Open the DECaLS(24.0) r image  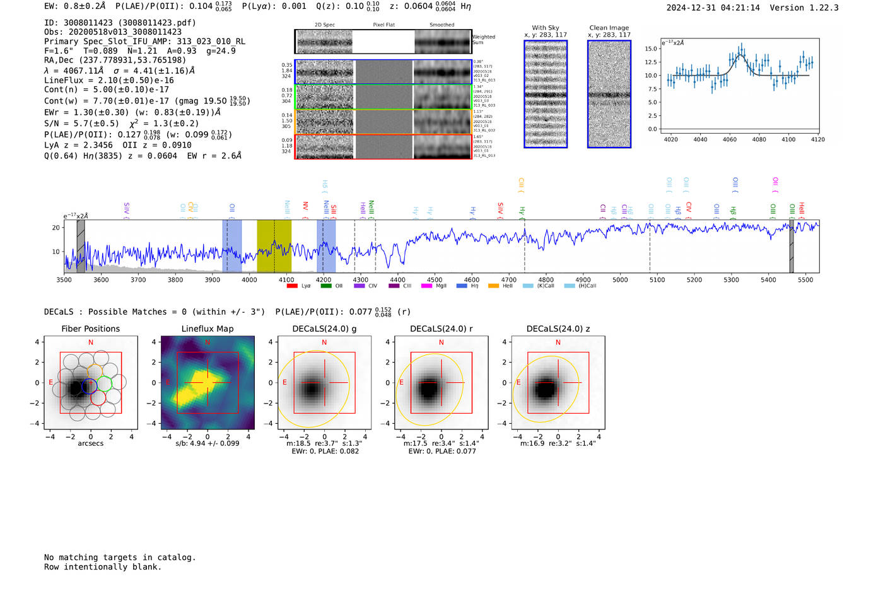(x=441, y=383)
